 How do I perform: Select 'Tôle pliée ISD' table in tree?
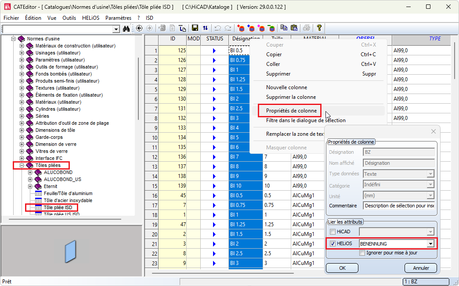click(58, 207)
